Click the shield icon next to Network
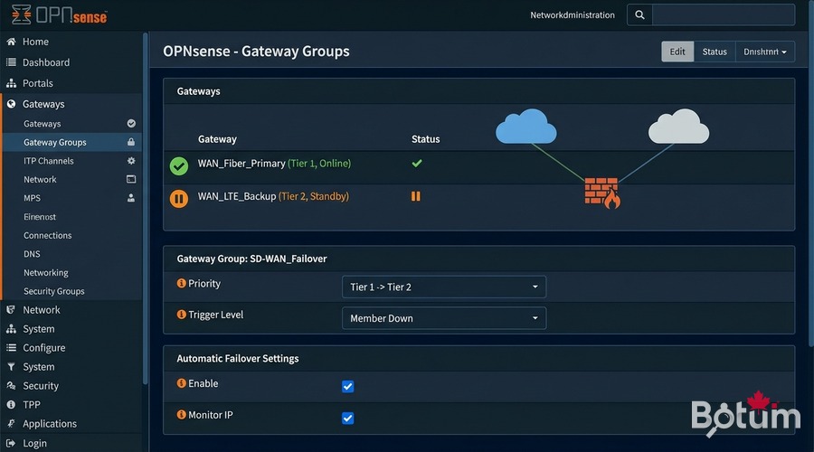This screenshot has width=814, height=452. tap(11, 310)
